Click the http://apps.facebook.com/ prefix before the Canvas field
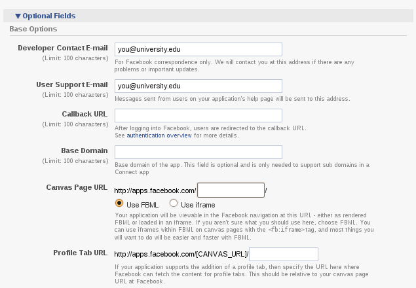Viewport: 416px width, 288px height. [x=155, y=191]
